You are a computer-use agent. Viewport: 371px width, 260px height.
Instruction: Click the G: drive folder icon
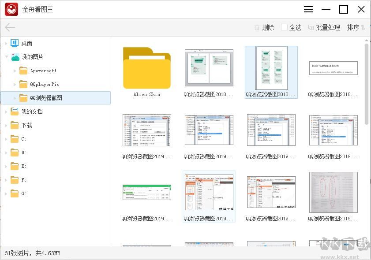(x=15, y=194)
